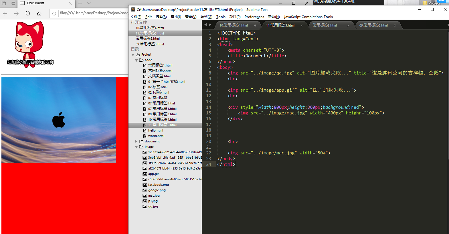The width and height of the screenshot is (449, 234).
Task: Open the Tools menu
Action: 221,17
